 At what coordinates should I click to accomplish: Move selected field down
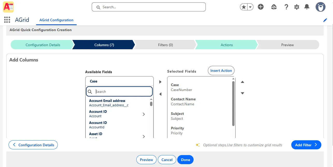point(243,93)
